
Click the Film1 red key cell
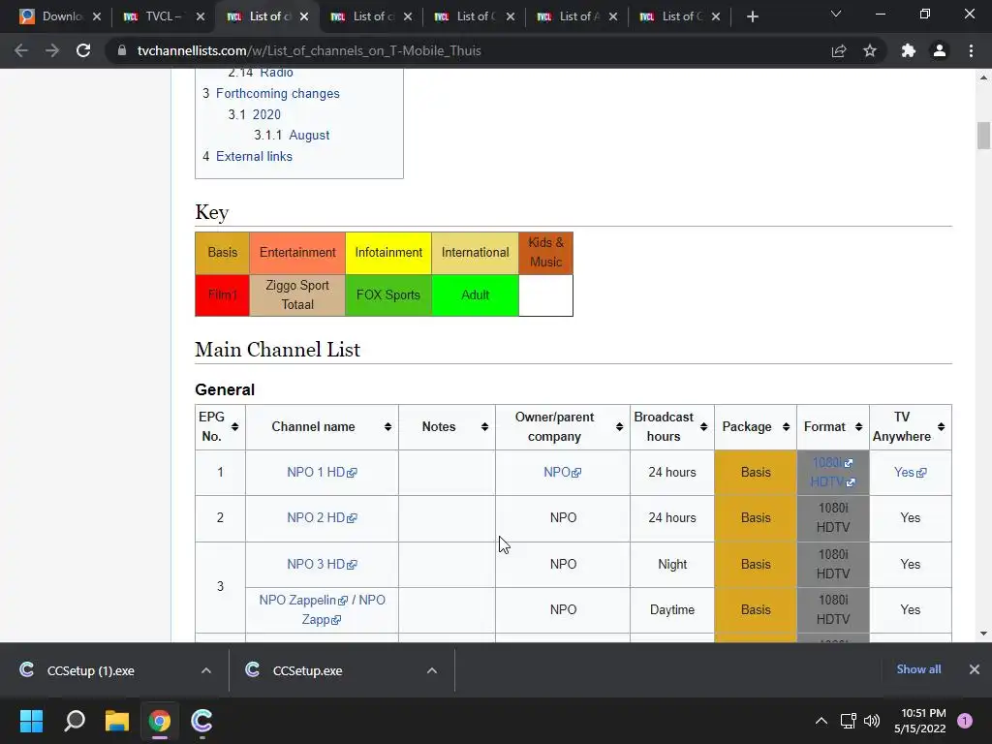coord(222,294)
